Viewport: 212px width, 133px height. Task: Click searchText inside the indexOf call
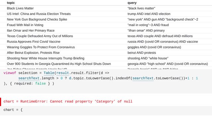tap(143, 78)
